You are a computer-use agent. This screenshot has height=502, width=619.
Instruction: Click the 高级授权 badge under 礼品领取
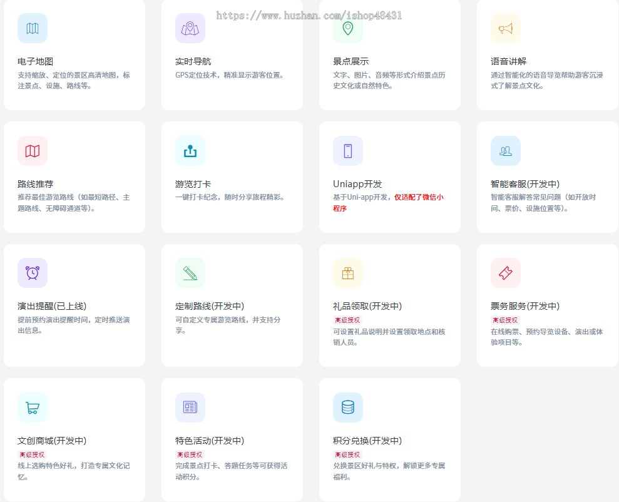(347, 320)
